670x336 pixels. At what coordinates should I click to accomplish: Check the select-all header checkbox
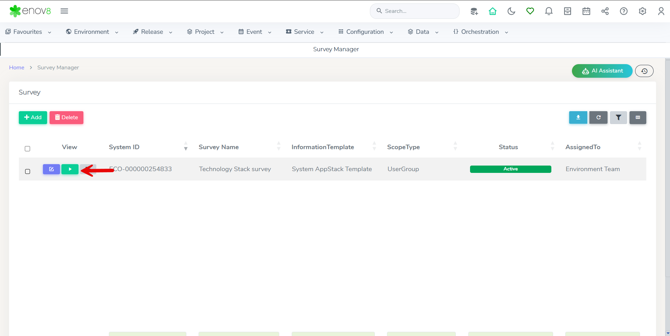(28, 149)
